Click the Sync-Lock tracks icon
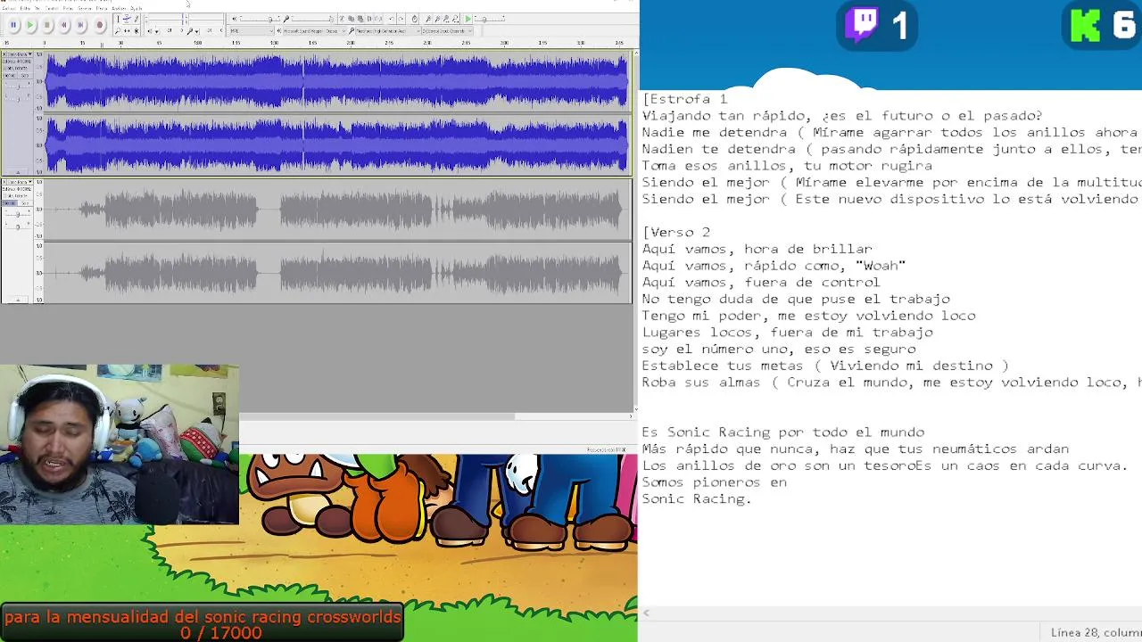Screen dimensions: 1142x642 [415, 19]
